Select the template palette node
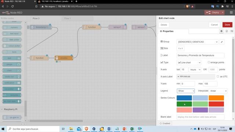 [12, 95]
